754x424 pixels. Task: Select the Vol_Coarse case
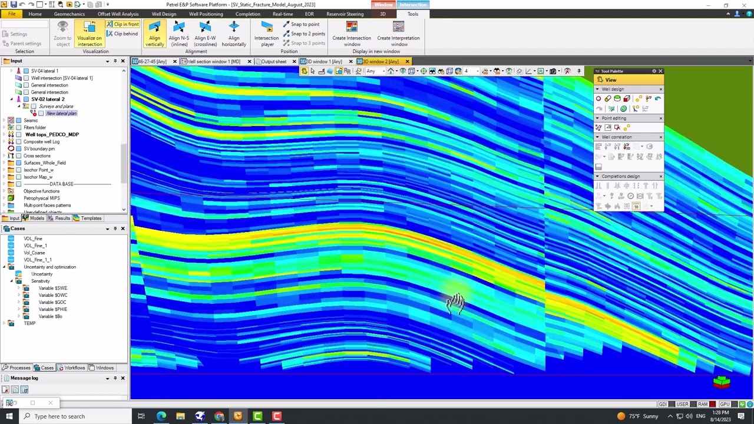point(34,253)
